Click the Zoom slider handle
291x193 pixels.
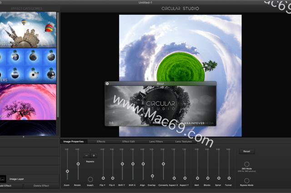pos(67,171)
